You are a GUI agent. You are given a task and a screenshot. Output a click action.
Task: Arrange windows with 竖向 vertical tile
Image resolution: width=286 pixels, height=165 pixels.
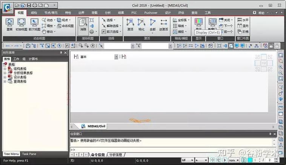click(x=243, y=26)
